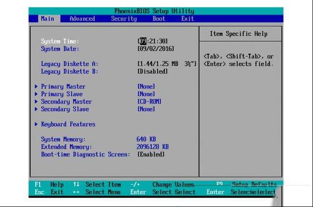Click the Boot-time Diagnostic Screen label
This screenshot has height=207, width=313.
click(86, 154)
